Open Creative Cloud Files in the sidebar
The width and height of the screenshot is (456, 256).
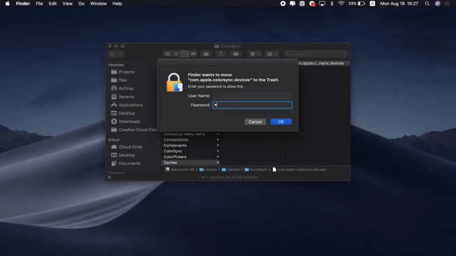click(x=137, y=130)
